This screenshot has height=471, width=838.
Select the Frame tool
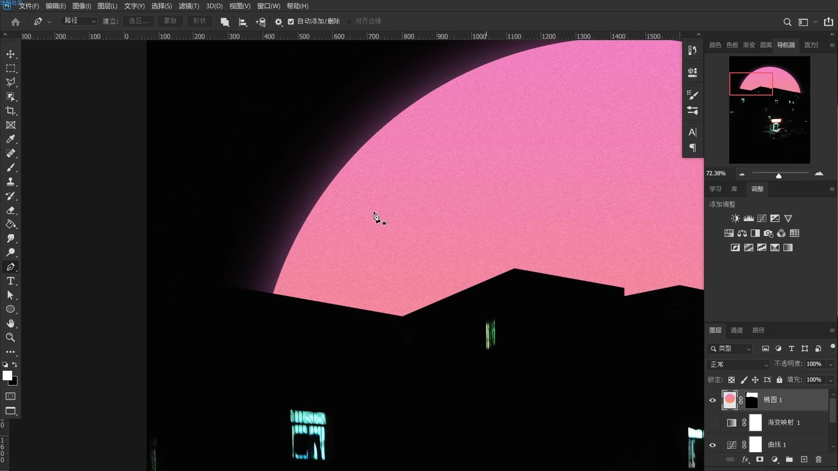tap(10, 125)
